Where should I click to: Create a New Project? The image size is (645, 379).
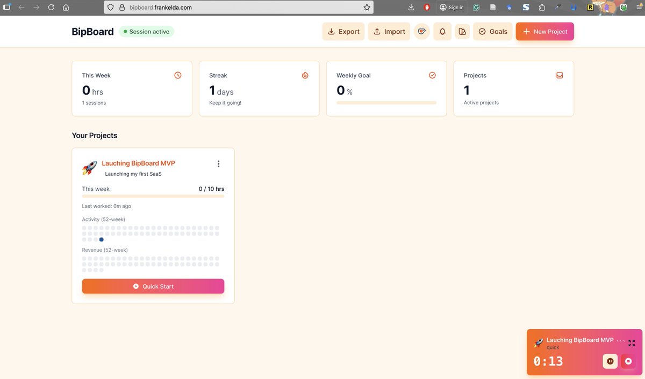[x=545, y=32]
